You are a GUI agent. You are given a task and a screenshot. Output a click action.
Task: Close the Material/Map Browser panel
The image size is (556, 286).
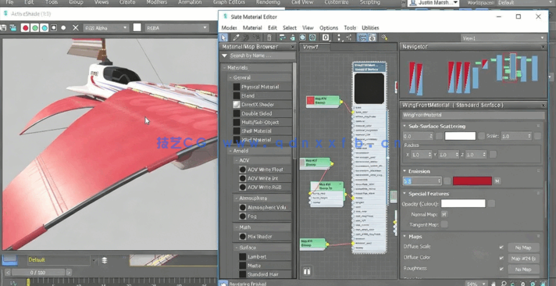point(293,47)
